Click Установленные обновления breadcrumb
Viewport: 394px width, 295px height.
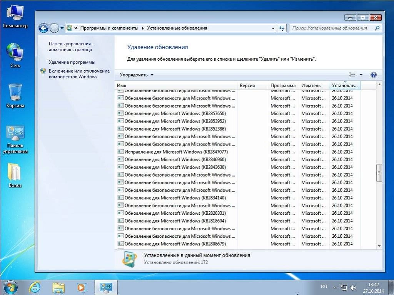(177, 28)
